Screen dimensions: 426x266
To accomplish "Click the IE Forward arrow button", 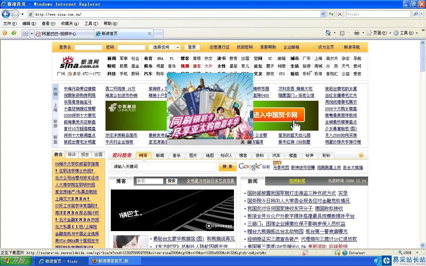I will click(15, 14).
